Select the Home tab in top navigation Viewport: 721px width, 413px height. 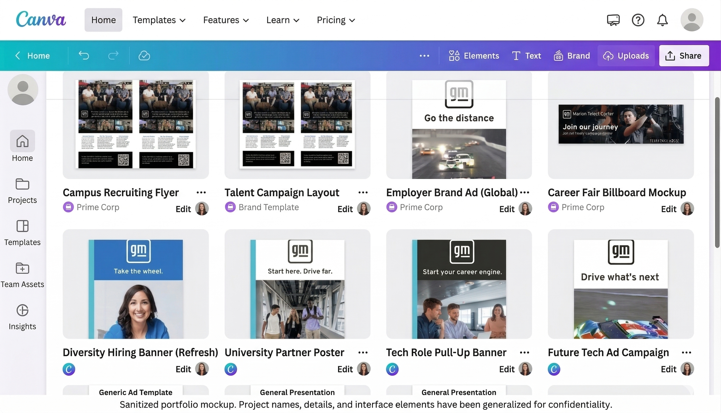point(103,20)
